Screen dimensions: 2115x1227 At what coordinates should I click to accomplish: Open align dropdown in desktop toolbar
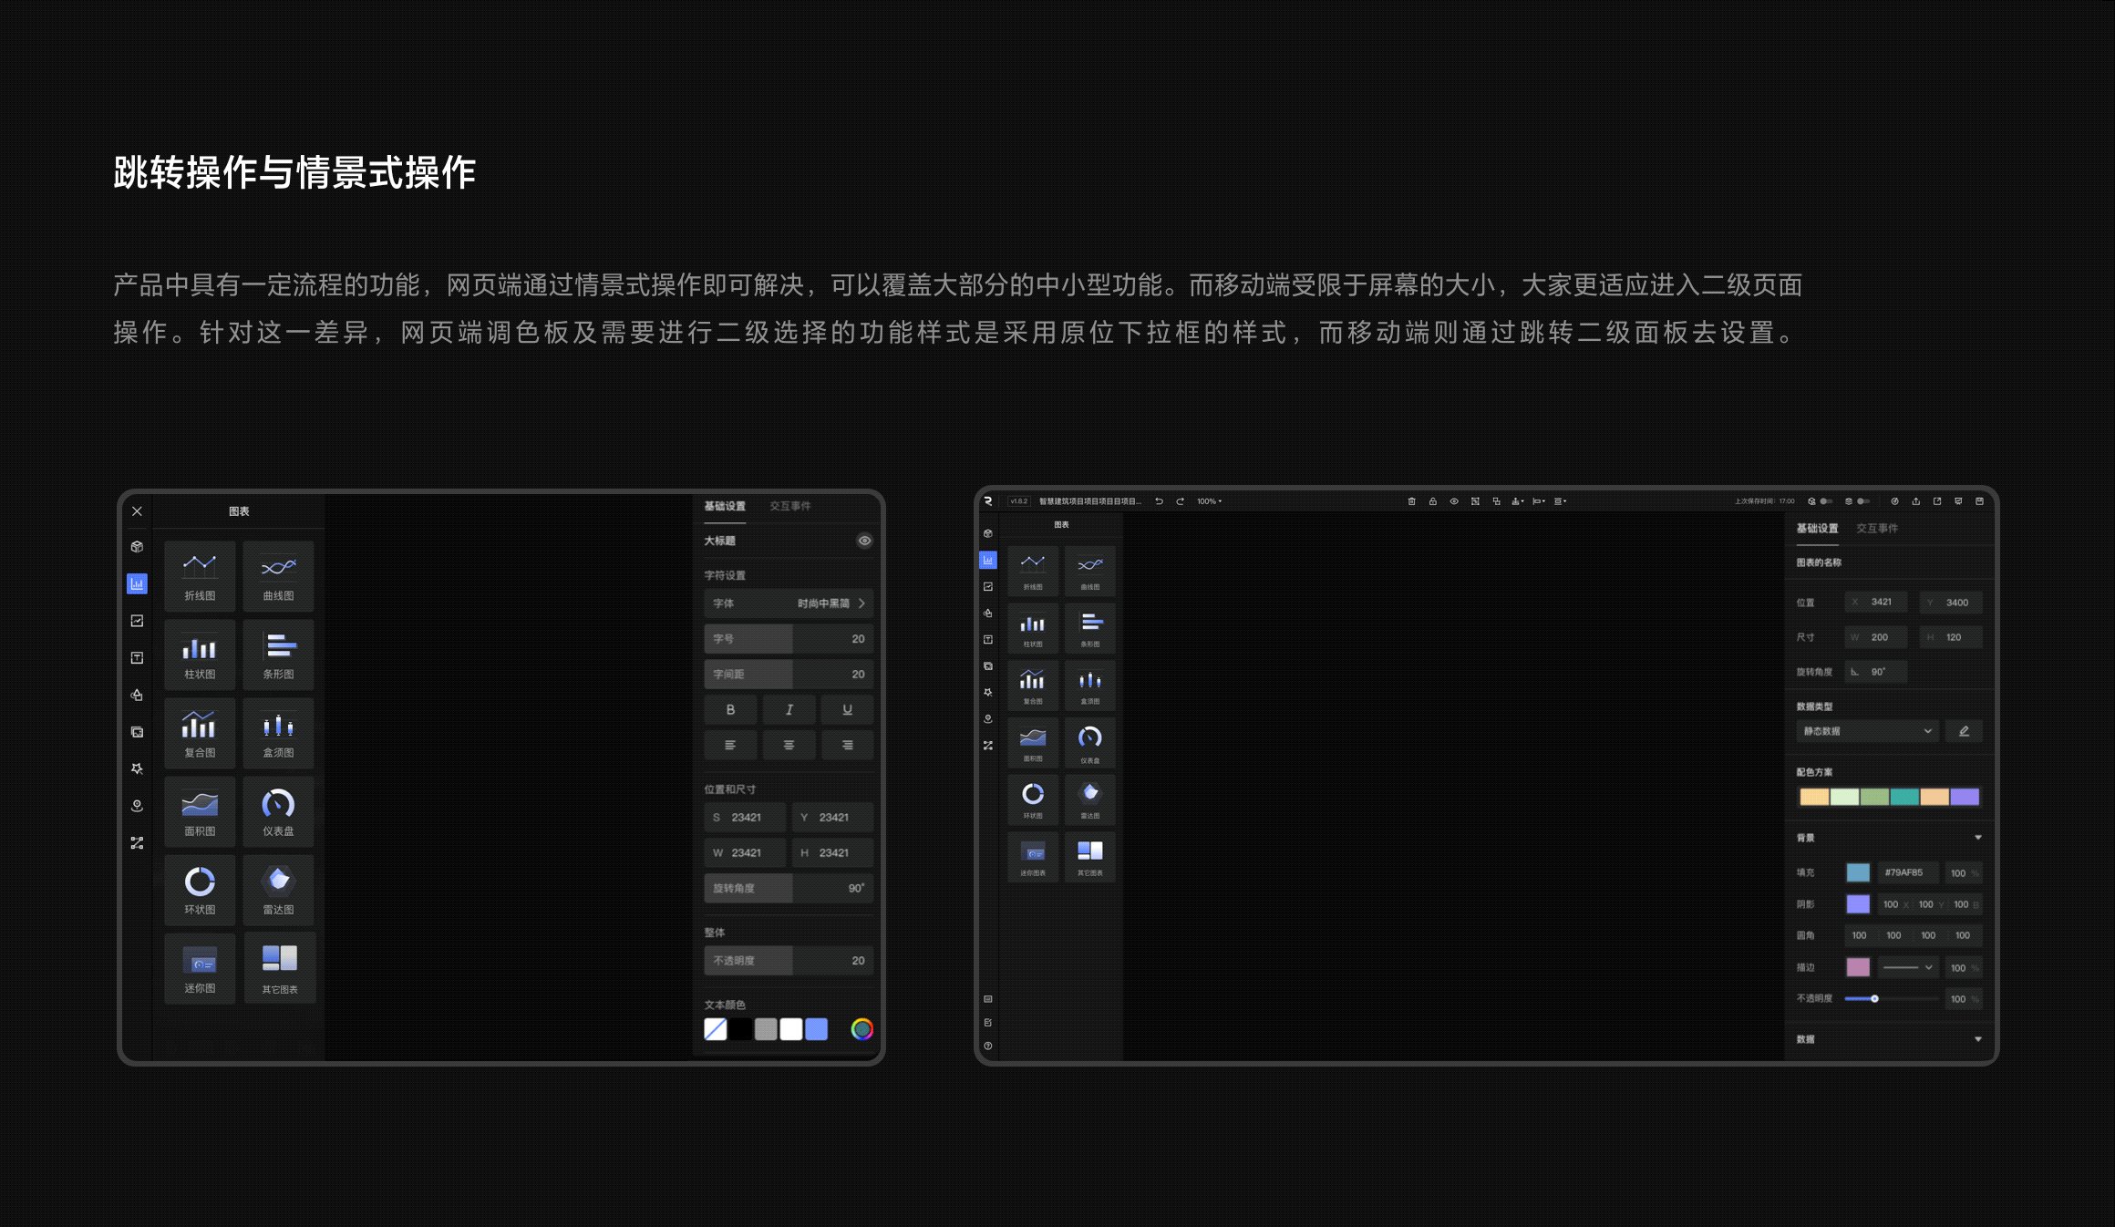pos(1539,501)
